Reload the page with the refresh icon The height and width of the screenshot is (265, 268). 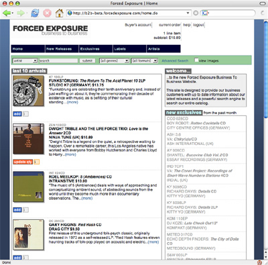(35, 13)
